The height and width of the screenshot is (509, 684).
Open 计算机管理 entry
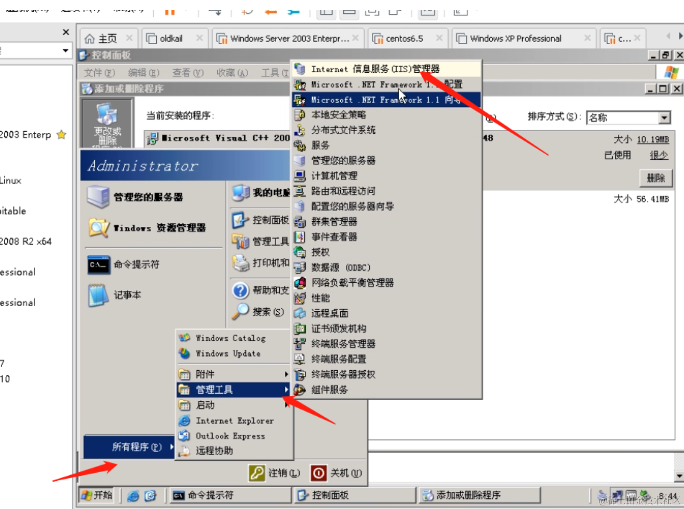(x=387, y=176)
